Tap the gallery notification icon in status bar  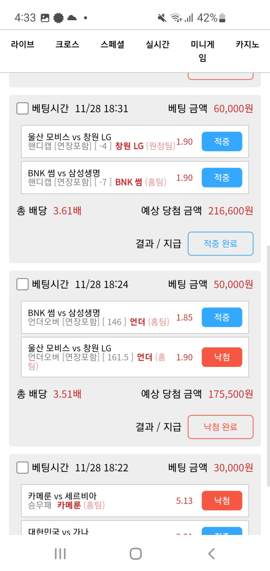45,18
